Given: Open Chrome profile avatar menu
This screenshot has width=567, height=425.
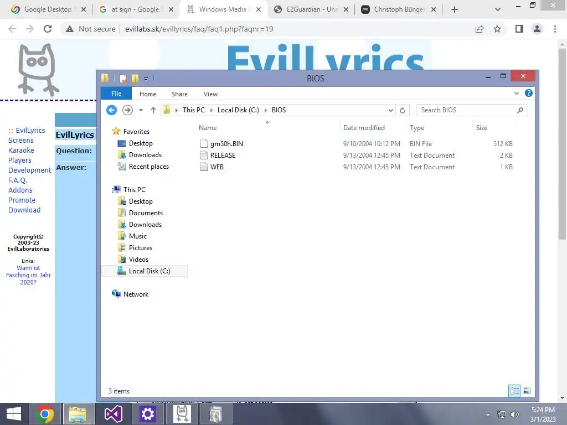Looking at the screenshot, I should (537, 29).
